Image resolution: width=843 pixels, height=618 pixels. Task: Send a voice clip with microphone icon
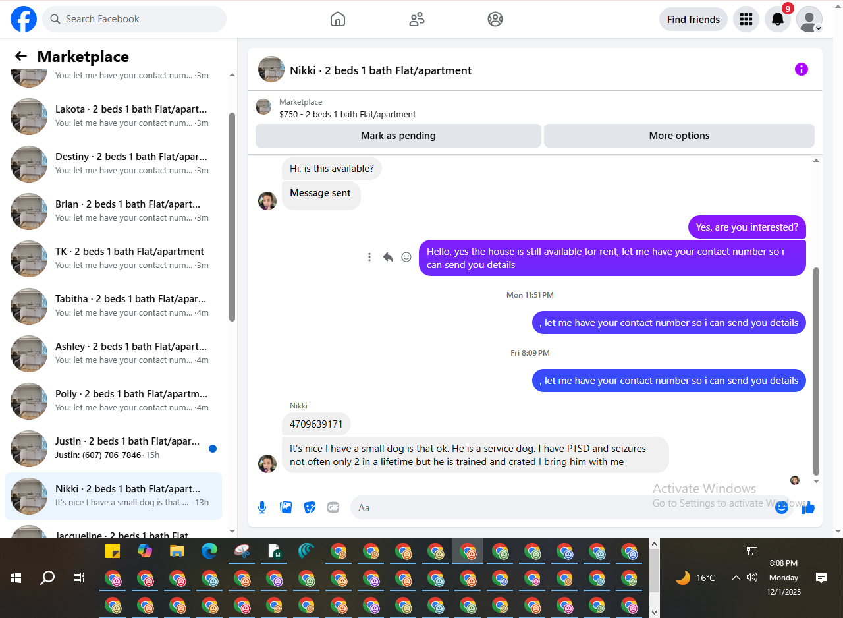pos(262,507)
